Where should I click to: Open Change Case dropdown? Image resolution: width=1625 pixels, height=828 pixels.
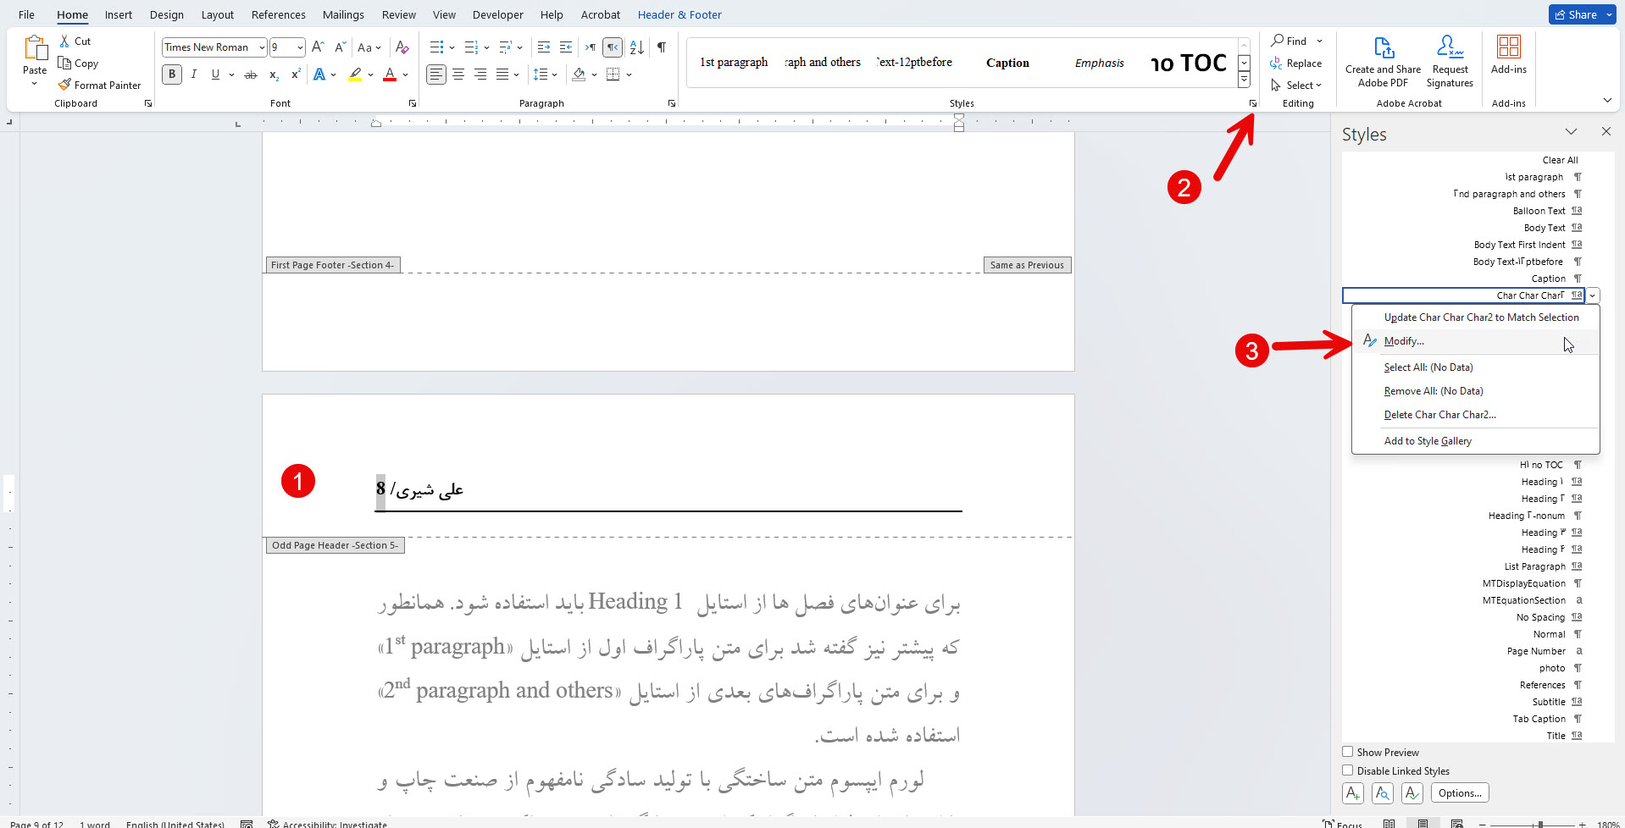369,47
